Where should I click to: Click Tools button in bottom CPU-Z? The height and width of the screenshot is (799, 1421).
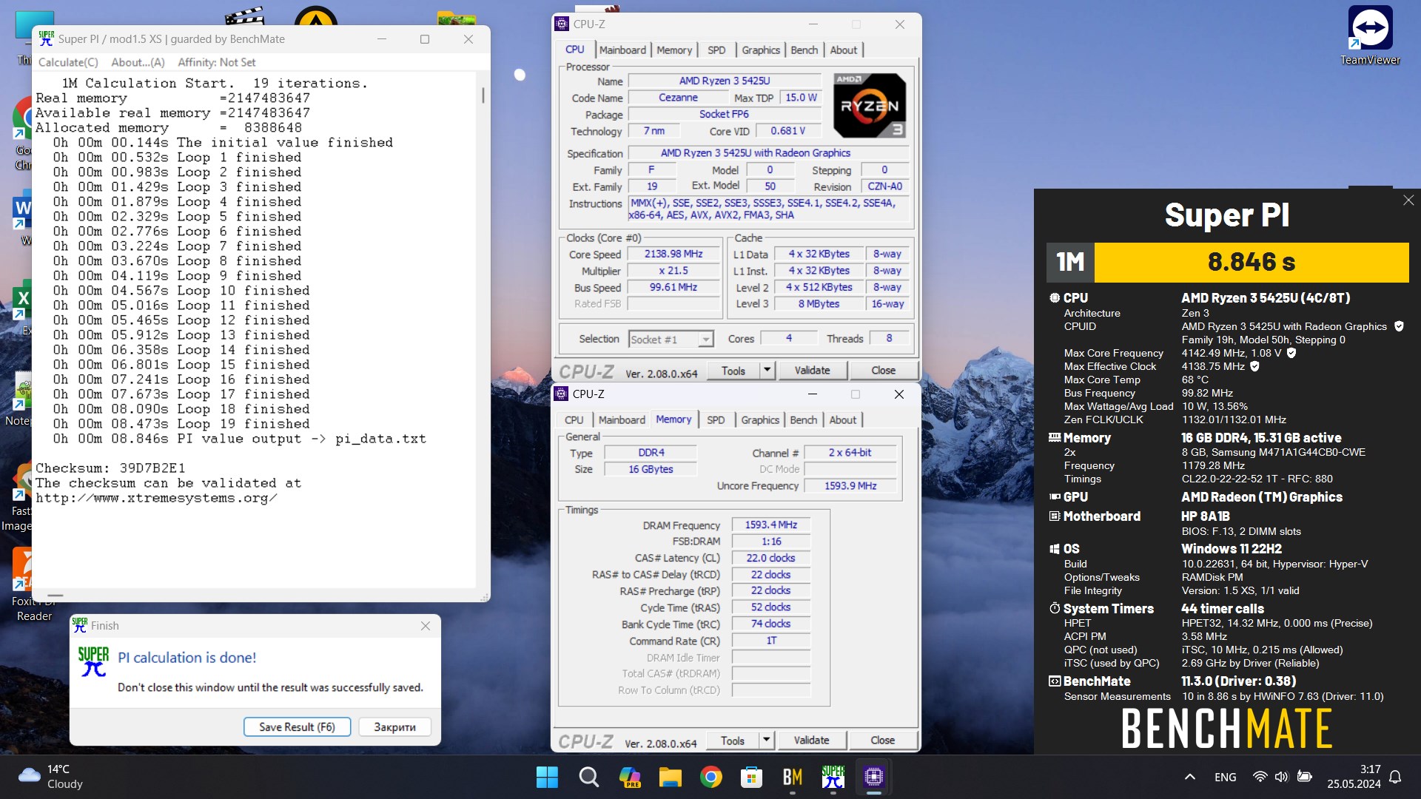click(733, 740)
